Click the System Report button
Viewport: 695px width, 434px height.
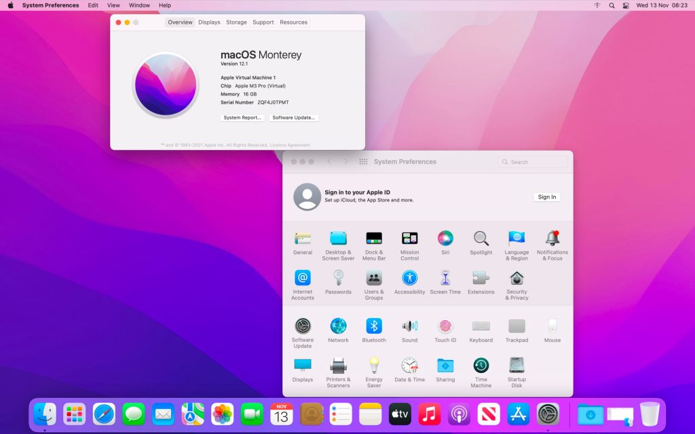242,118
